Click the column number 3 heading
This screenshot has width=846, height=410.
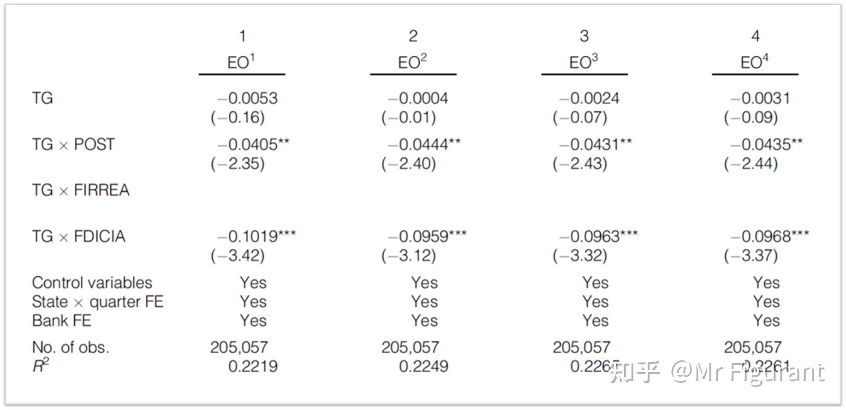(x=584, y=36)
